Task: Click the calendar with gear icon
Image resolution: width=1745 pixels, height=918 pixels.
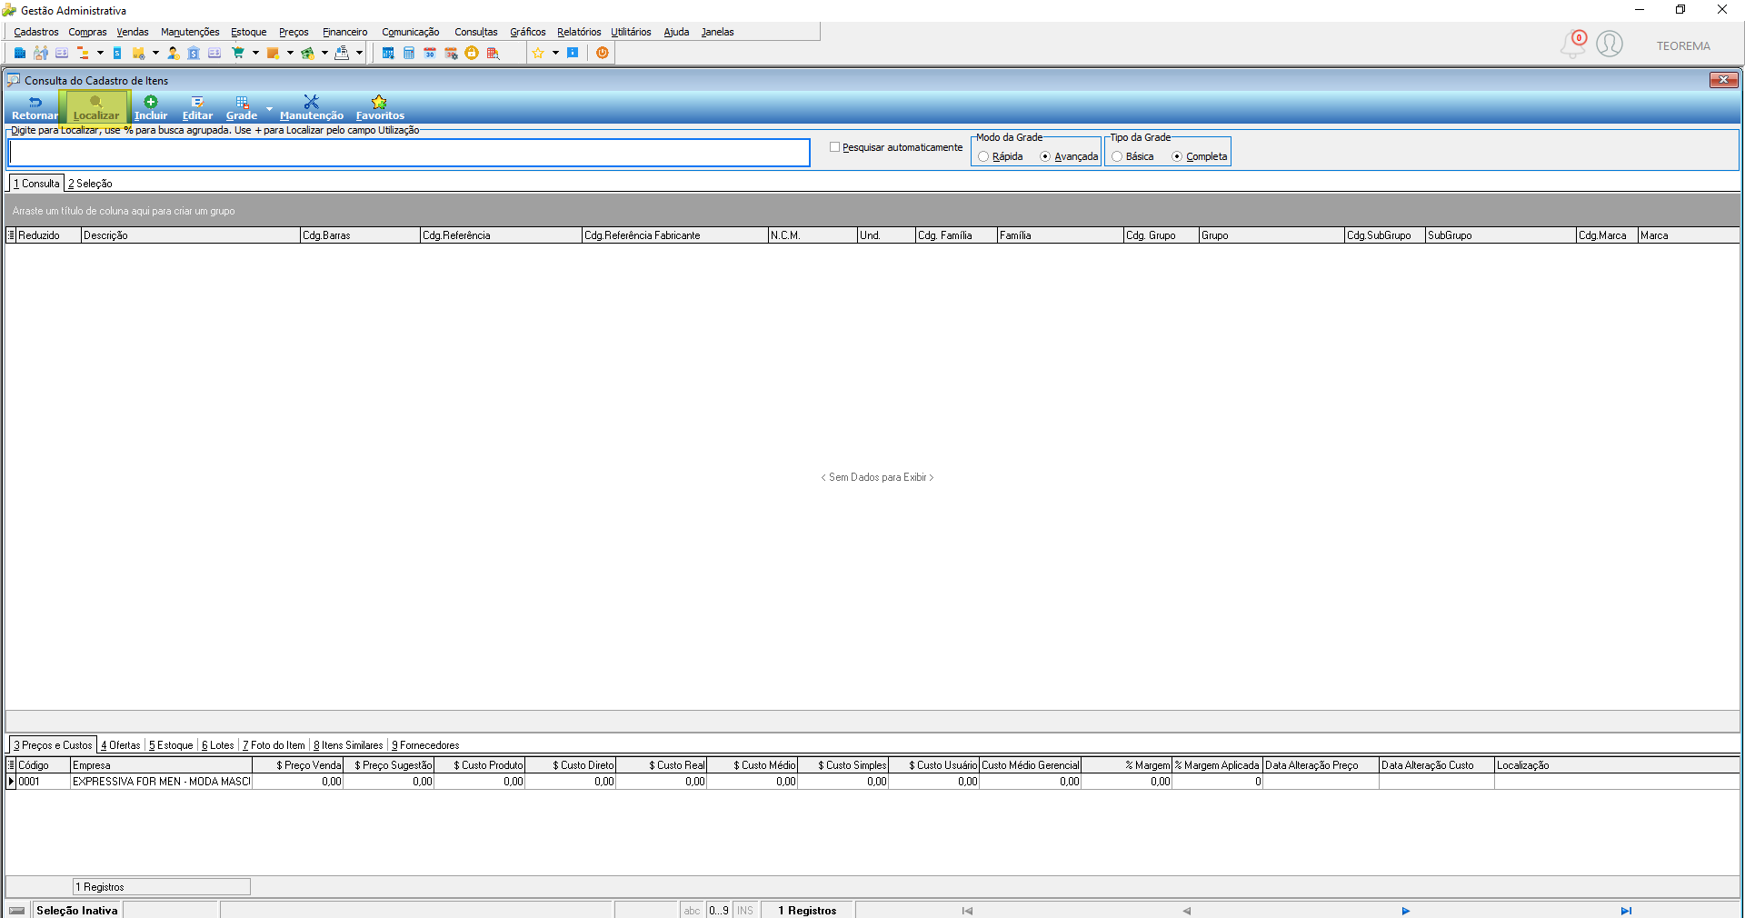Action: point(451,53)
